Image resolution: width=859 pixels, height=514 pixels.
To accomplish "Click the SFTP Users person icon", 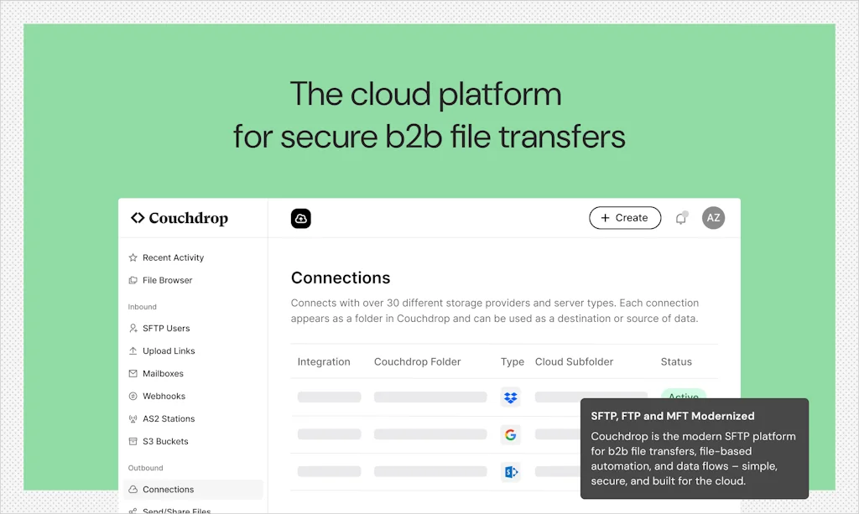I will click(133, 328).
